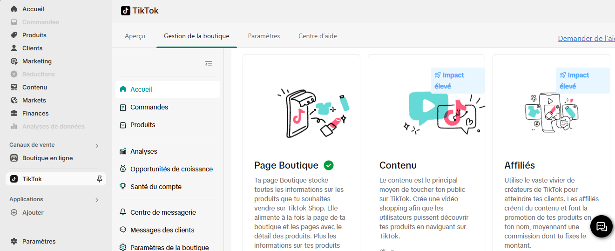Image resolution: width=615 pixels, height=251 pixels.
Task: Click the Commandes list icon in boutique menu
Action: (123, 107)
